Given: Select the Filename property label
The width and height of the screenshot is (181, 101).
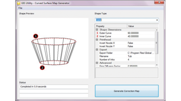Looking at the screenshot, I should (104, 56).
